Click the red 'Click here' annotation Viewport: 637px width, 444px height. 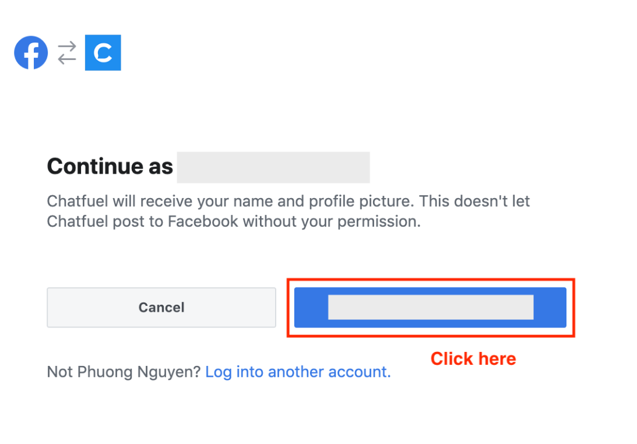[x=473, y=358]
